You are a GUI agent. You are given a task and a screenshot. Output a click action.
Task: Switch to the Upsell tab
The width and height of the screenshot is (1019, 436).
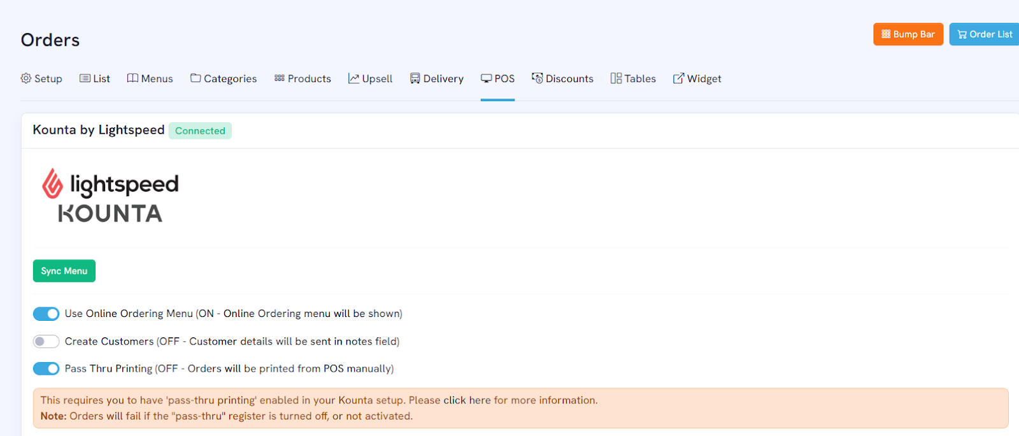[370, 78]
